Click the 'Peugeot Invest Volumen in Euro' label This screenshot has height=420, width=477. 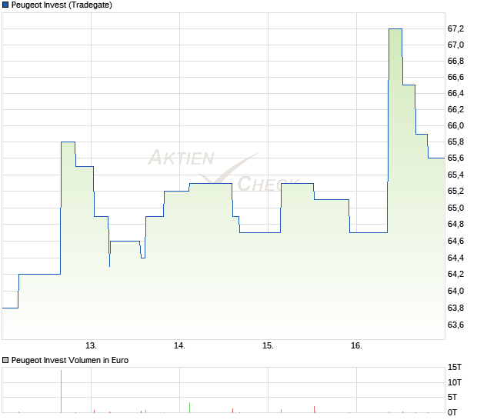click(x=70, y=360)
